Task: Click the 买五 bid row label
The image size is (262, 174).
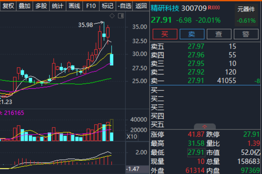Action: coord(157,125)
